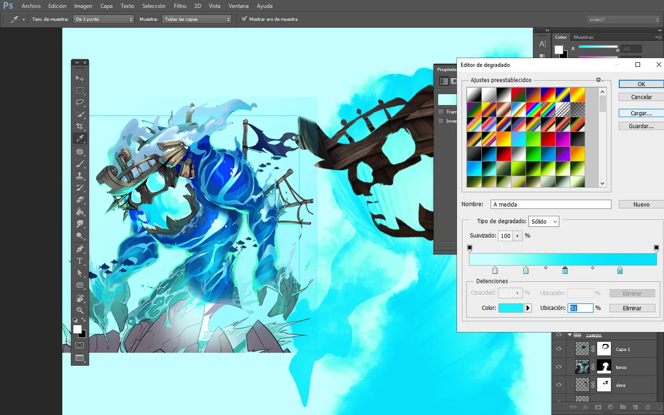Click the Cancelar button
664x415 pixels.
click(641, 97)
